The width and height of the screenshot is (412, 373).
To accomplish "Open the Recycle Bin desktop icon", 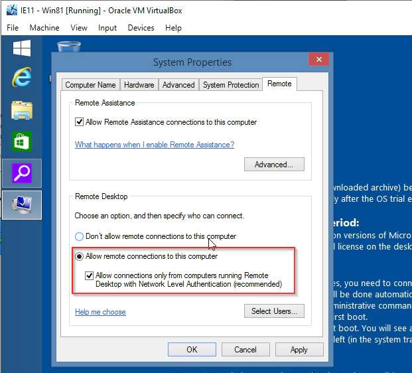I will point(69,46).
